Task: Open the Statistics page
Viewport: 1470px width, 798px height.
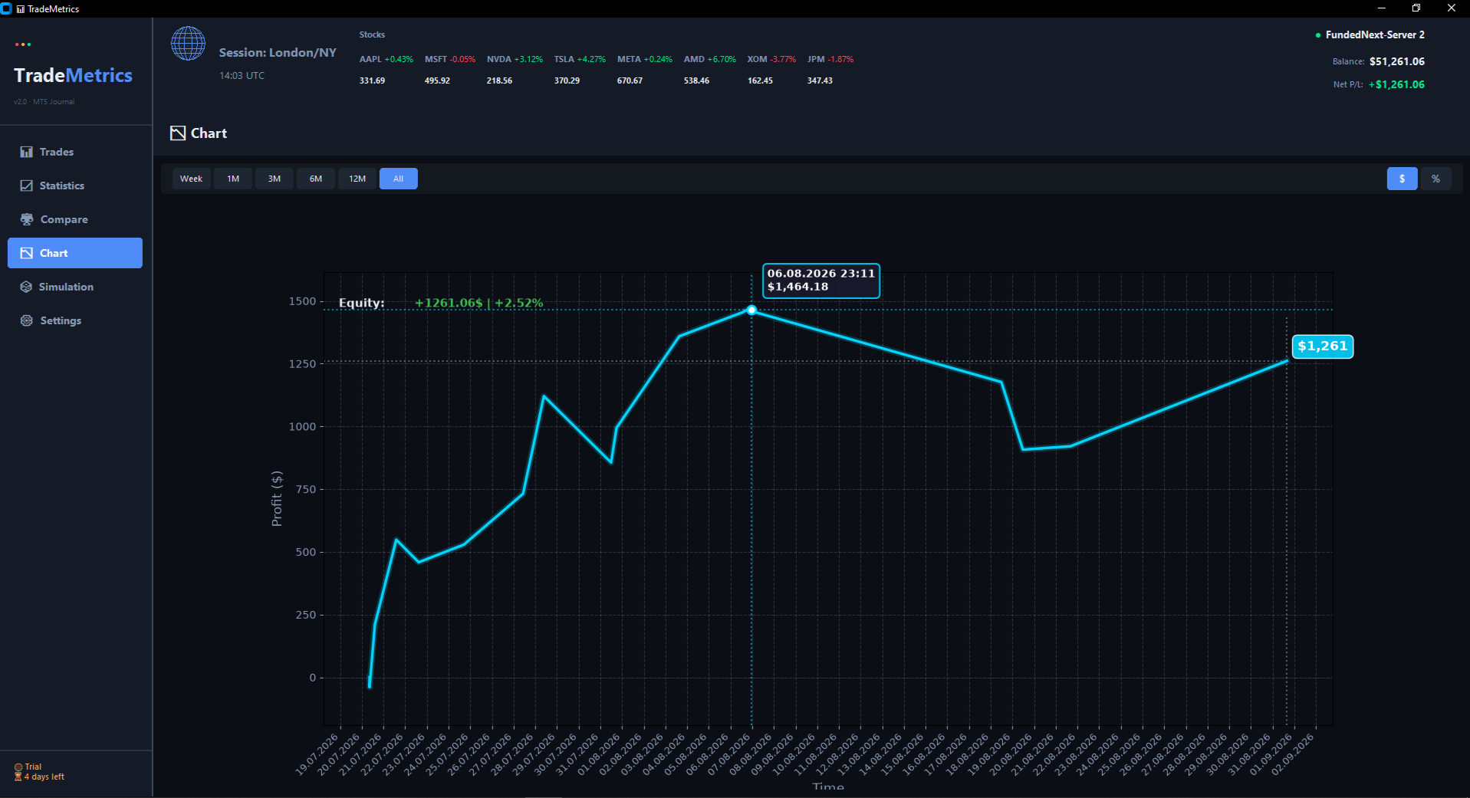Action: [x=75, y=186]
